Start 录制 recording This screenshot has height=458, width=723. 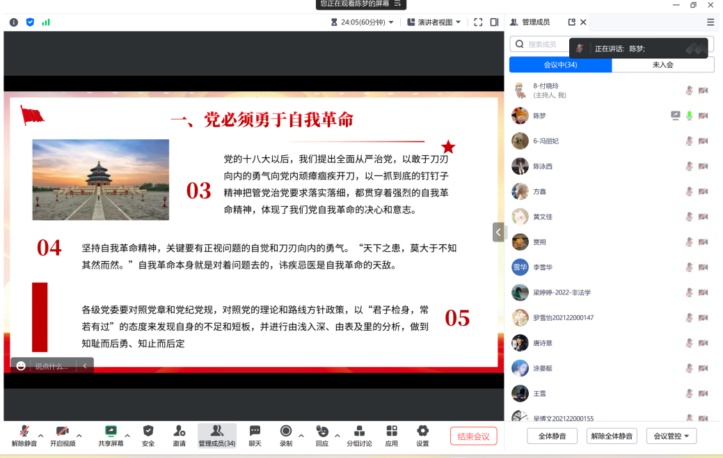pyautogui.click(x=286, y=435)
